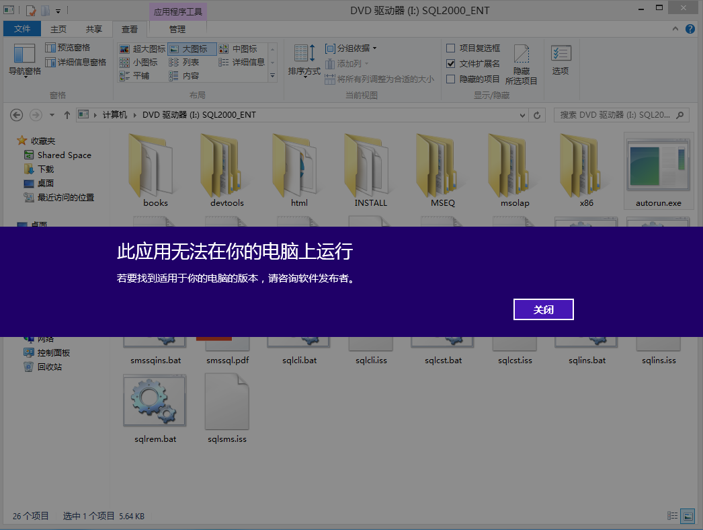Viewport: 703px width, 530px height.
Task: Toggle the 隐藏的项目 checkbox
Action: [x=451, y=79]
